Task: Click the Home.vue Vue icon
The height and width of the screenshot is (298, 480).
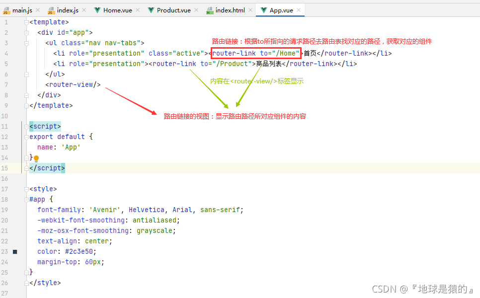Action: pos(97,10)
